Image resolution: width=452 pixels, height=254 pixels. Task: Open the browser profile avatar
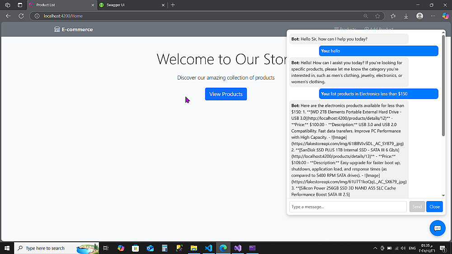420,16
